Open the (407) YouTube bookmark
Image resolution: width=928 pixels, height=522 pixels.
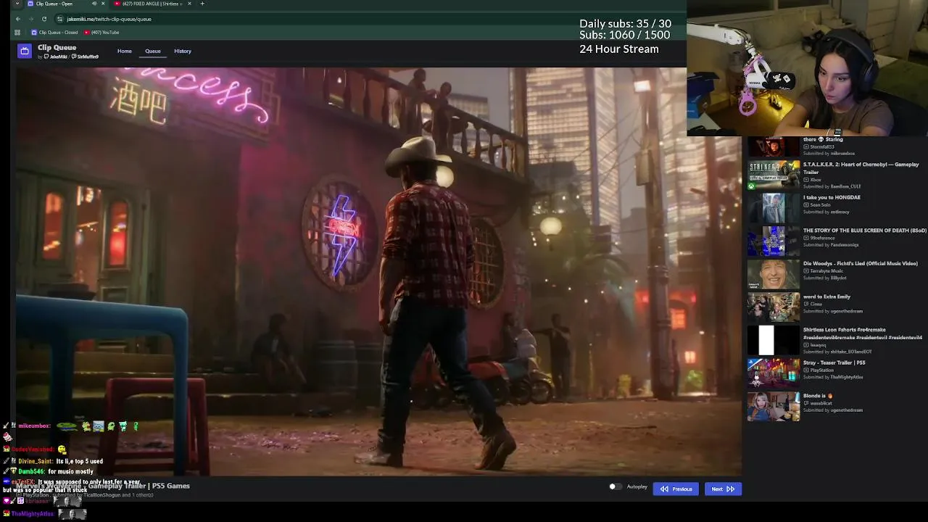tap(101, 33)
